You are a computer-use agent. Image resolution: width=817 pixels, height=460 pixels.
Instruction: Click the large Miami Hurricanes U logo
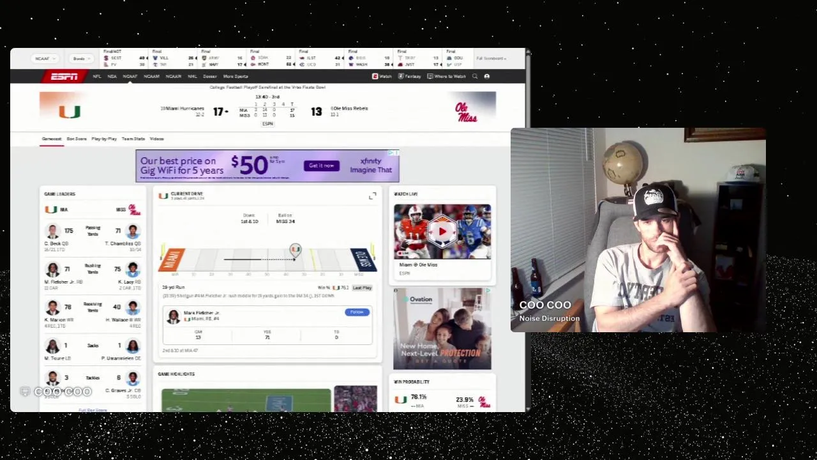click(x=70, y=112)
